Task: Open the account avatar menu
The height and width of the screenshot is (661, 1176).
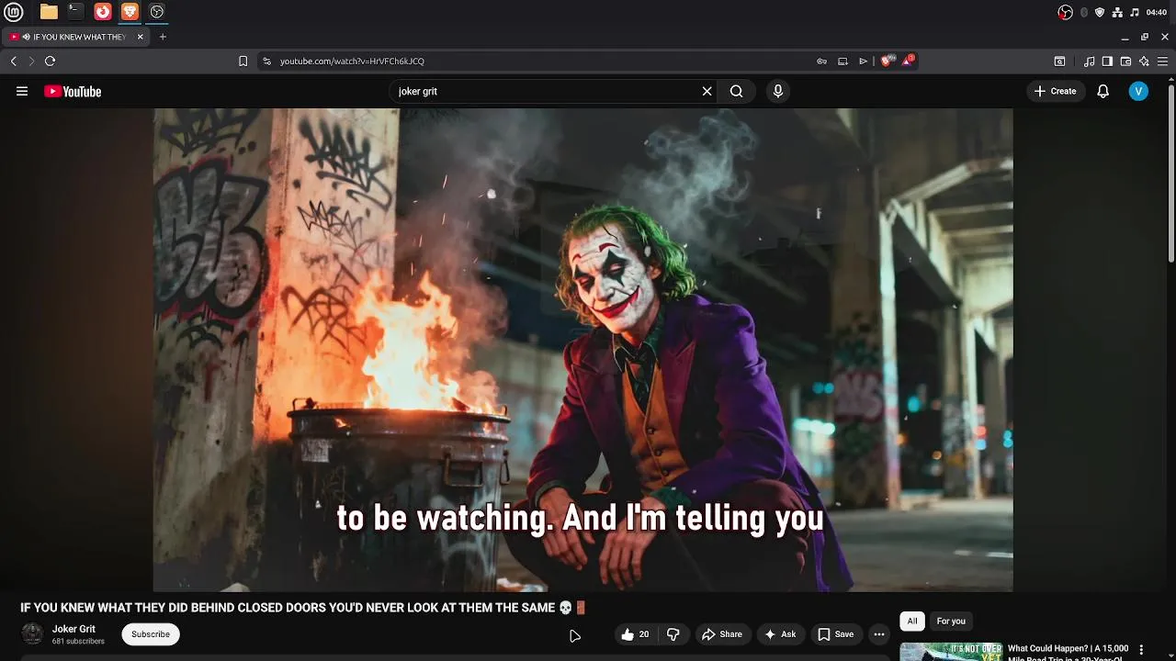Action: tap(1138, 91)
